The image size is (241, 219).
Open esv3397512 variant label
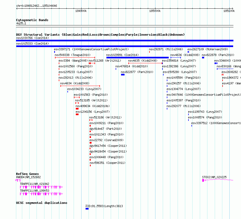pyautogui.click(x=216, y=123)
